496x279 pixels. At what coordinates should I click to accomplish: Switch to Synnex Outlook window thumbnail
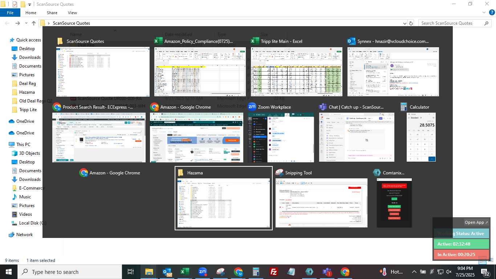[x=393, y=72]
